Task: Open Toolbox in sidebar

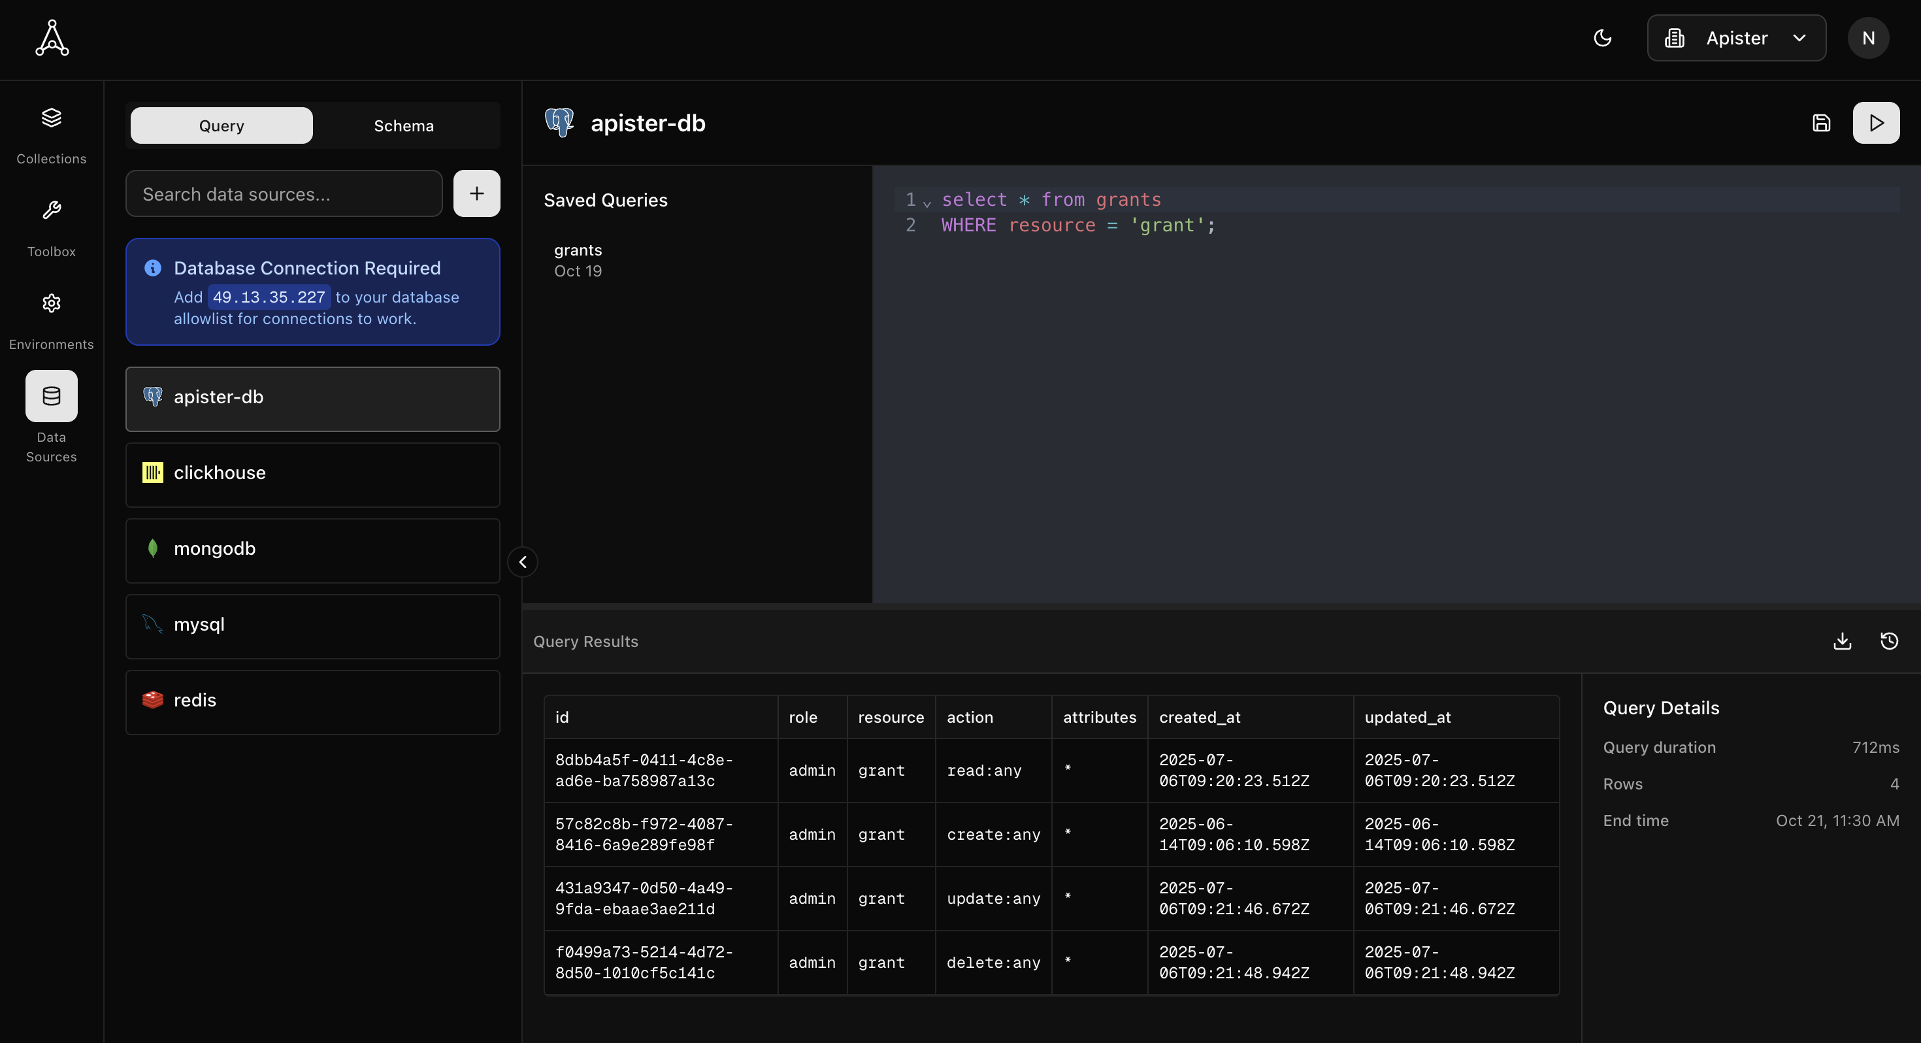Action: 52,227
